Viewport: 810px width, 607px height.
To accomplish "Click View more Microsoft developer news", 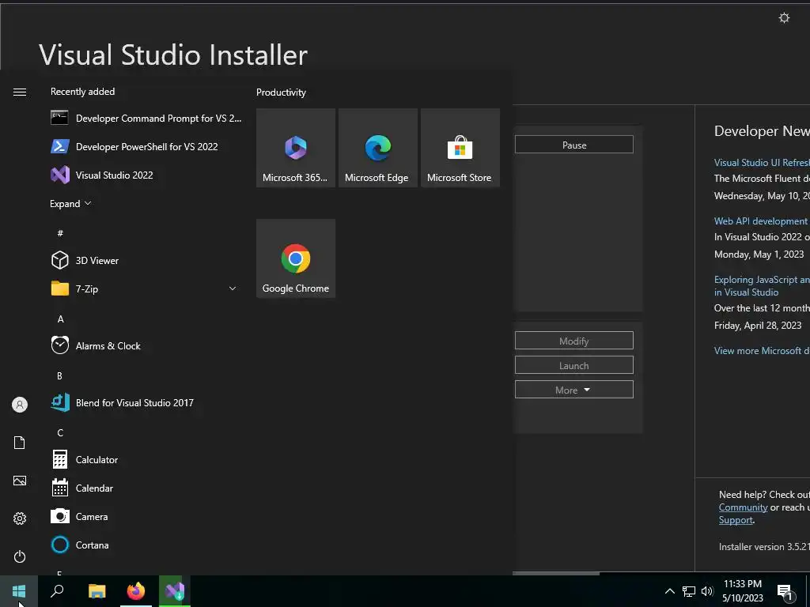I will pyautogui.click(x=762, y=350).
